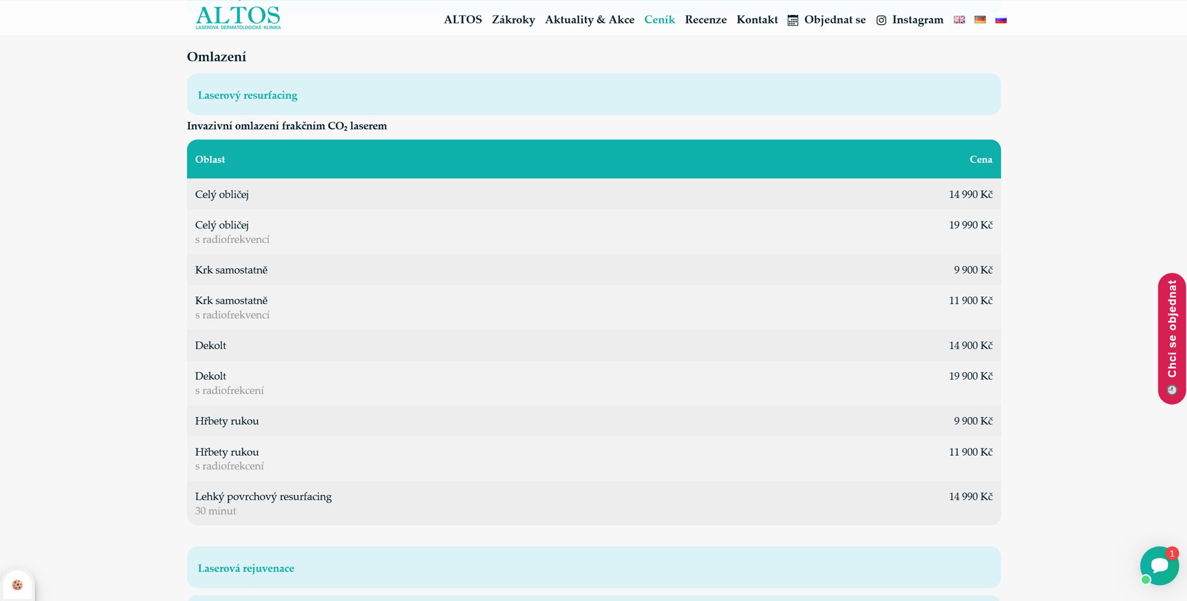Click the Cena column header

coord(981,159)
